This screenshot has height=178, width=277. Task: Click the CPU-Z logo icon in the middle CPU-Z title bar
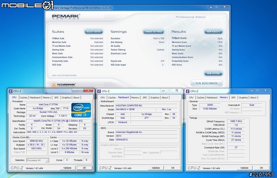[99, 91]
